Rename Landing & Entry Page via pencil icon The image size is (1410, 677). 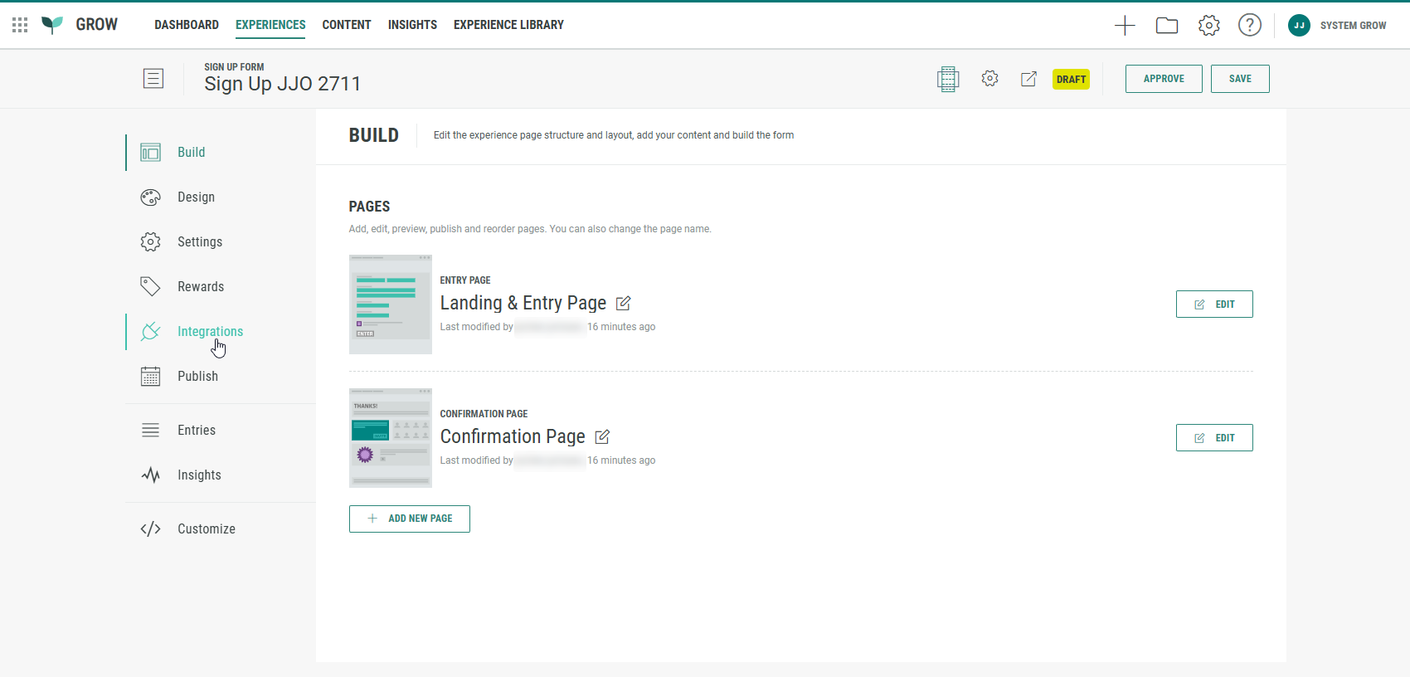pos(624,304)
